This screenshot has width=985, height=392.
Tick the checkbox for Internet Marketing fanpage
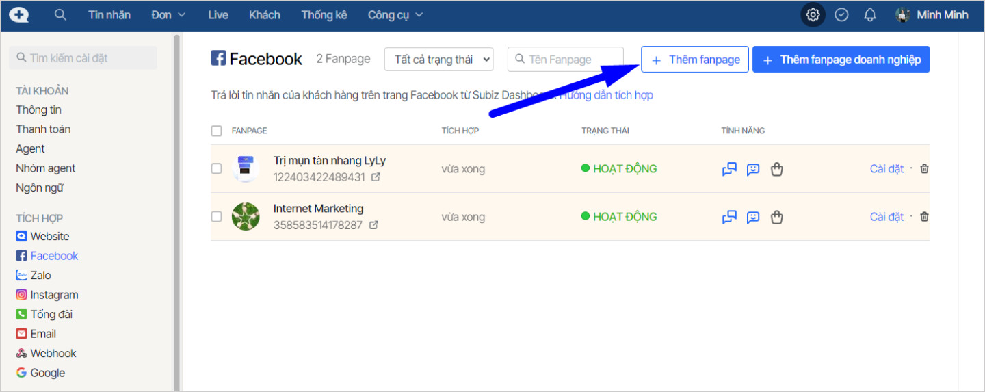point(216,217)
